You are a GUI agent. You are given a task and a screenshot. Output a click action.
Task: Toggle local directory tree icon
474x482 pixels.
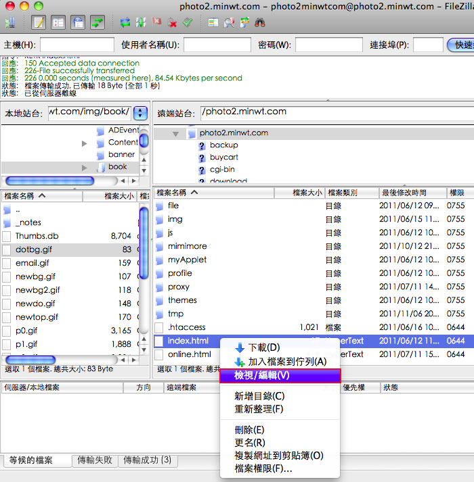click(58, 22)
